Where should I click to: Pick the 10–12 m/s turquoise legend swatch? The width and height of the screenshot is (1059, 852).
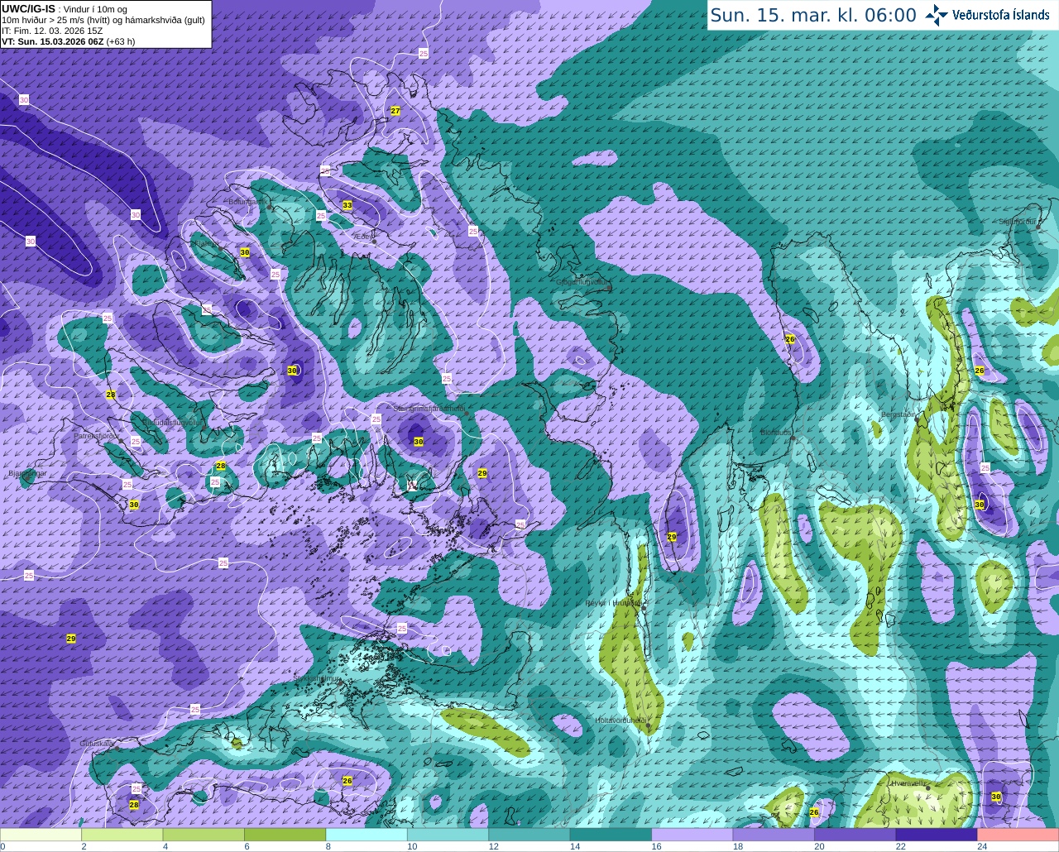448,835
